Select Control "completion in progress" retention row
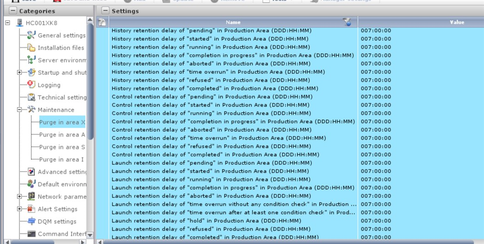Viewport: 484px width, 244px height. point(290,121)
